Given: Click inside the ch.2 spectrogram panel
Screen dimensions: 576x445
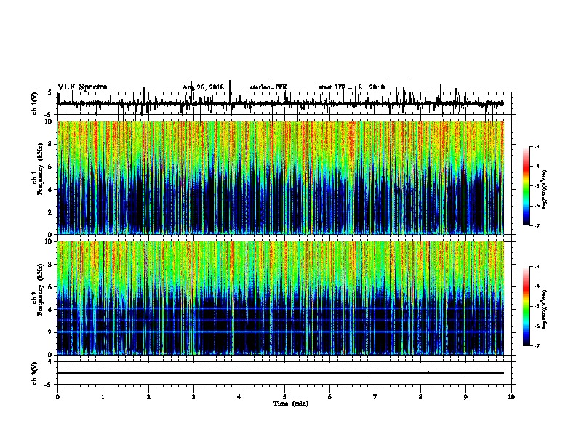Looking at the screenshot, I should 281,298.
